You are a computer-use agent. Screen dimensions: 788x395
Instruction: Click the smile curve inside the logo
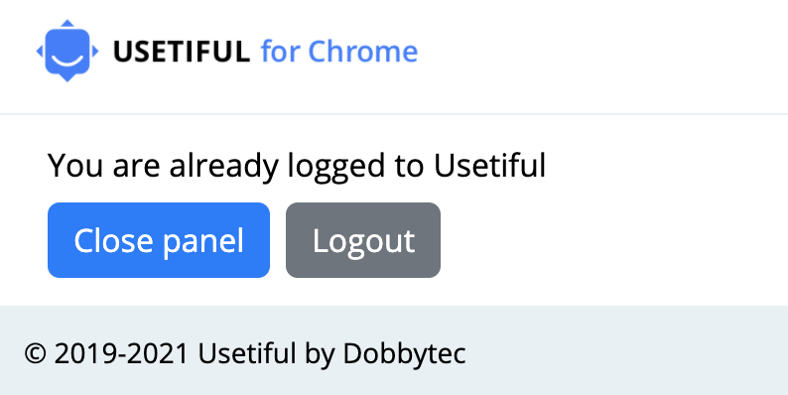(x=67, y=62)
